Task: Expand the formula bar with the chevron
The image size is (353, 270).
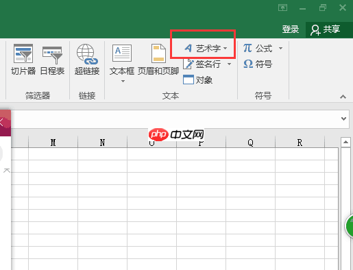Action: coord(343,119)
